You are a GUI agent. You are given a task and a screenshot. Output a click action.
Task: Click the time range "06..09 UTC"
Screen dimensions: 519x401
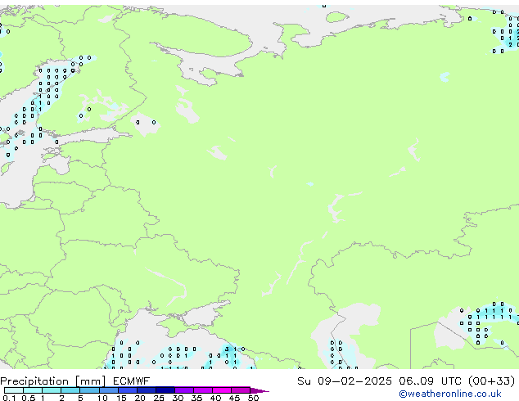point(430,381)
